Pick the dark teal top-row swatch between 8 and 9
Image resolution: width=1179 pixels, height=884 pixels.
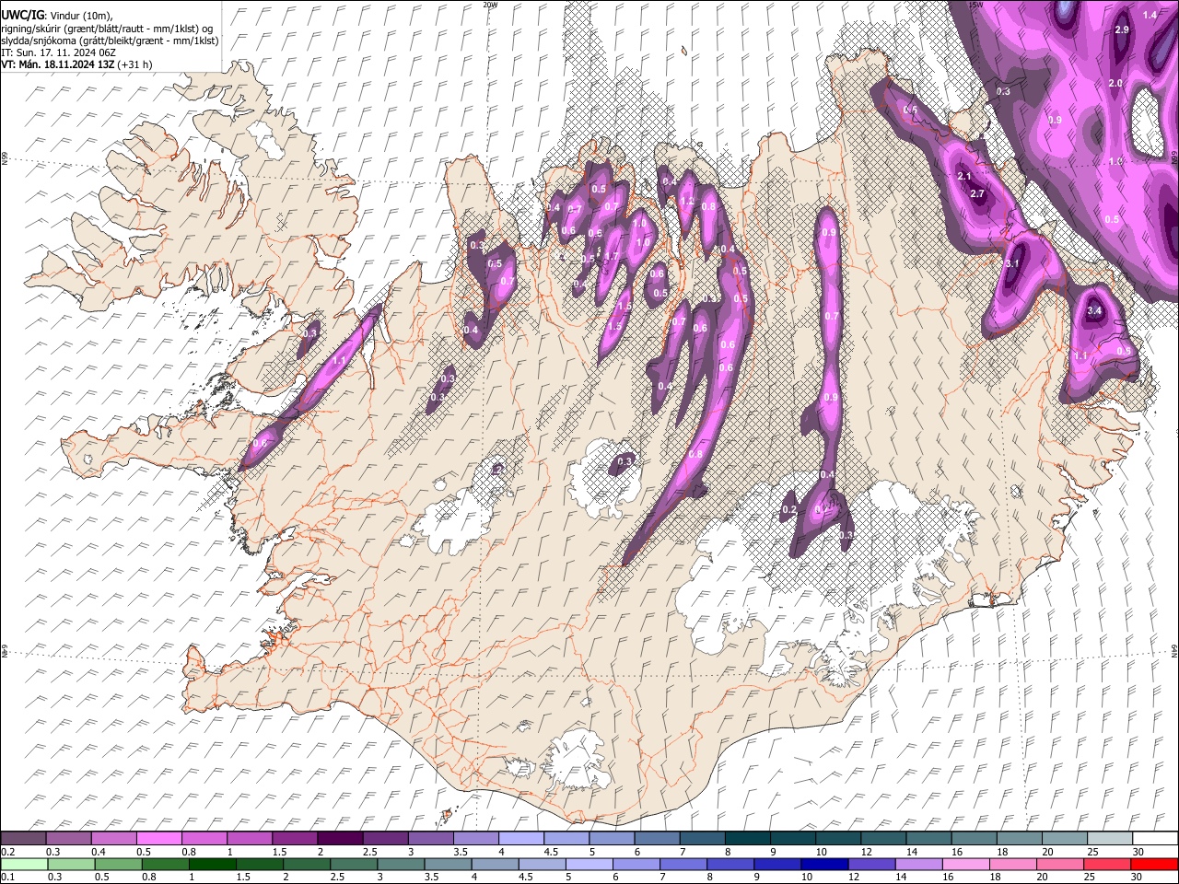click(747, 839)
